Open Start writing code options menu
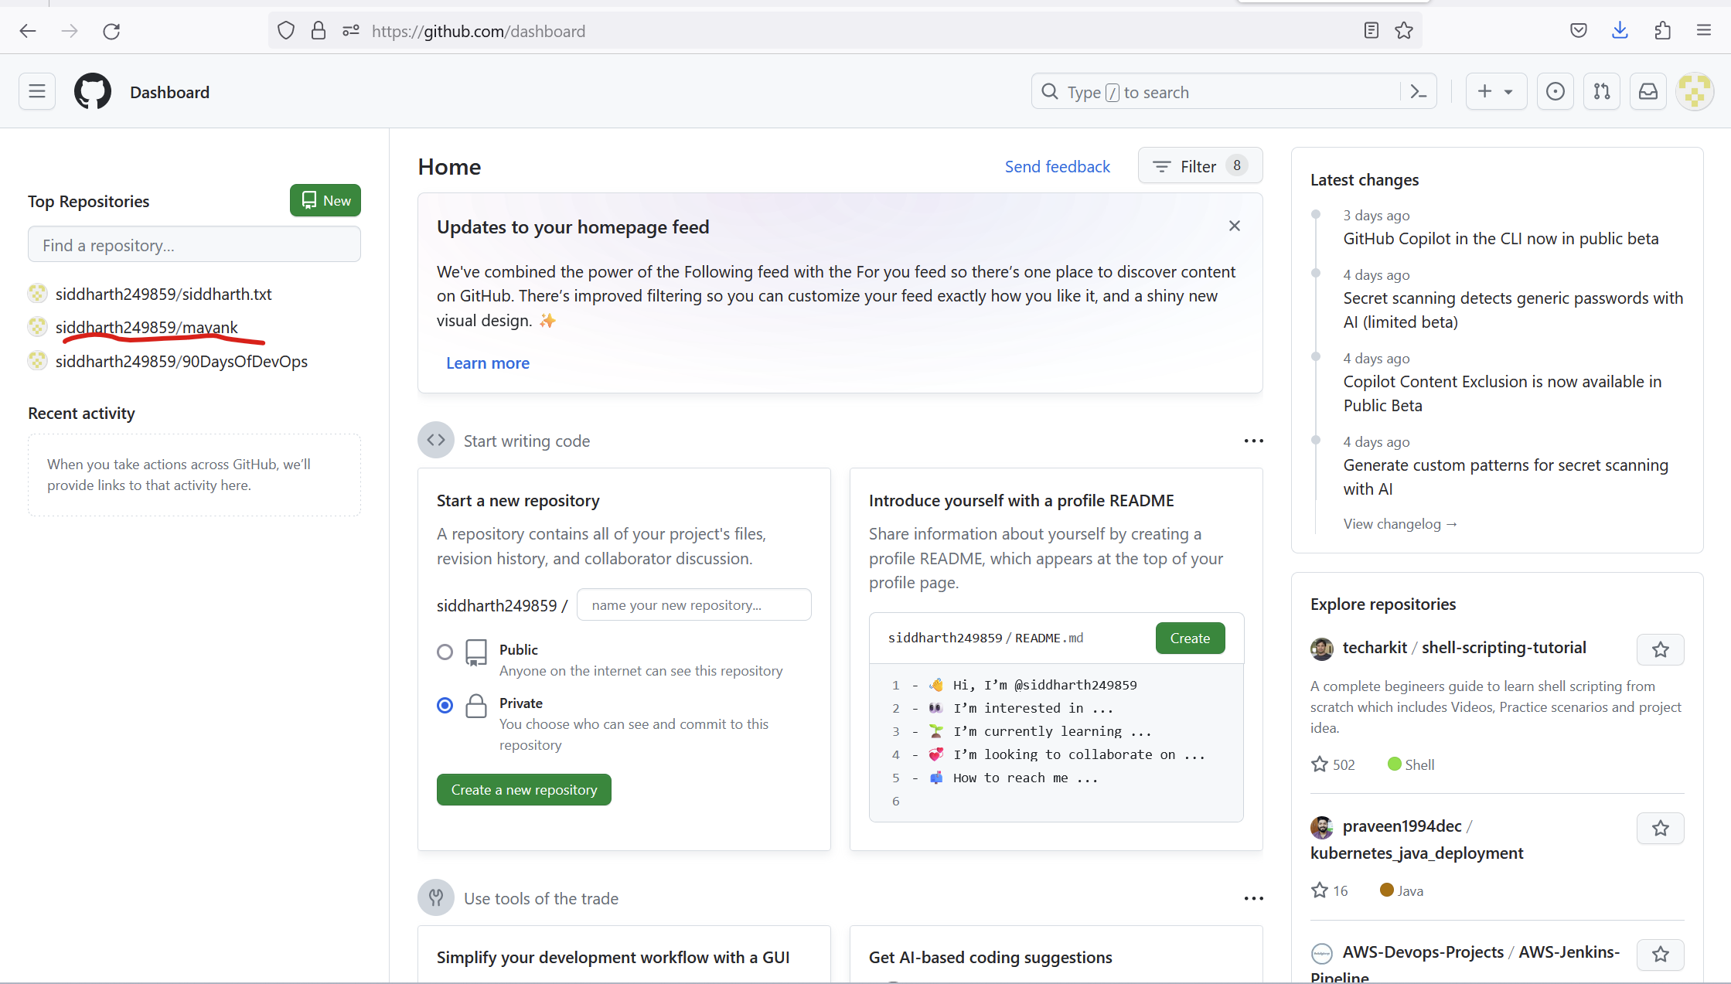 [1254, 441]
